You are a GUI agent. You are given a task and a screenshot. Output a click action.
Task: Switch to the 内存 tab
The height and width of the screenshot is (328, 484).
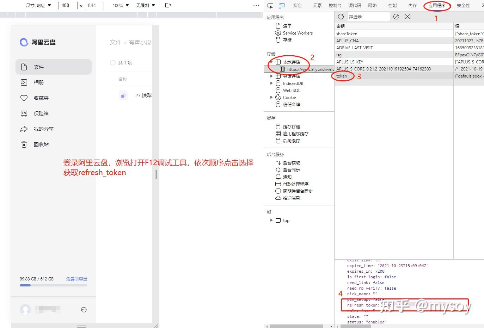tap(412, 5)
